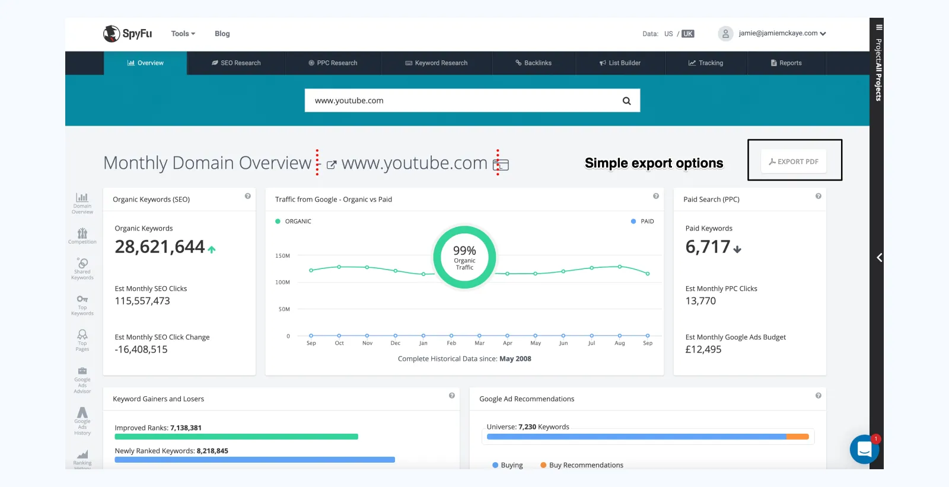Open external link icon before www.youtube.com

coord(332,165)
